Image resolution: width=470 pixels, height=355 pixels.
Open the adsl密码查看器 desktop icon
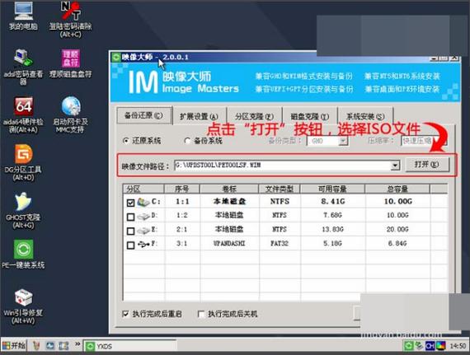point(23,67)
